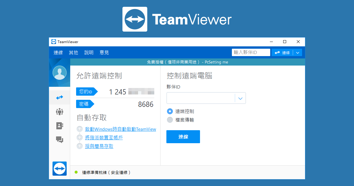
Task: Click the TeamViewer logo at sidebar bottom
Action: coord(60,169)
